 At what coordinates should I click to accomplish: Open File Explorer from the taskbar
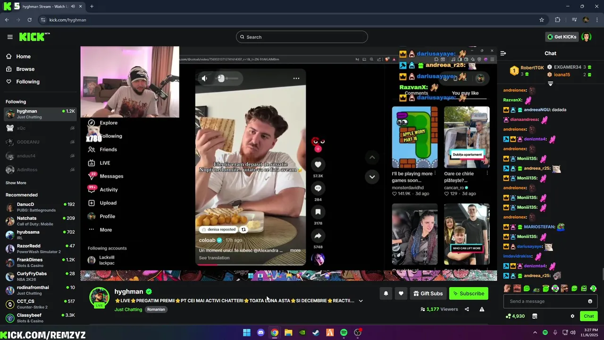(288, 332)
